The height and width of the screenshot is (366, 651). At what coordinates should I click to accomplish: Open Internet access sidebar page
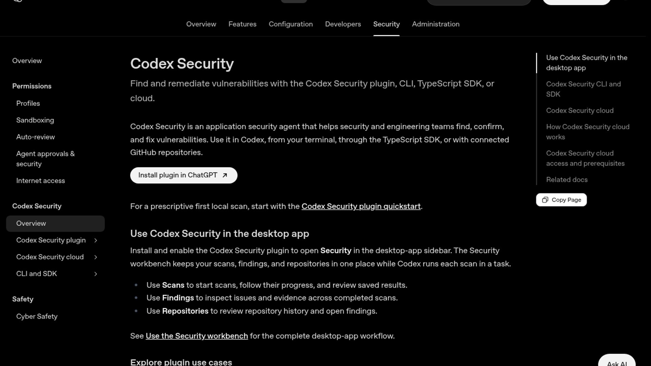(x=40, y=181)
